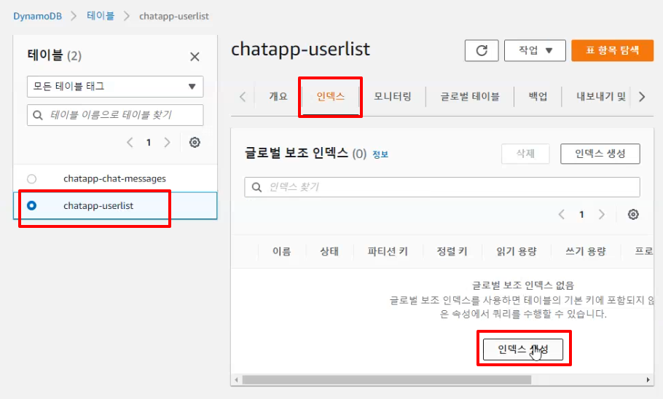Screen dimensions: 663x399
Task: Go to previous page in tables list
Action: pyautogui.click(x=130, y=143)
